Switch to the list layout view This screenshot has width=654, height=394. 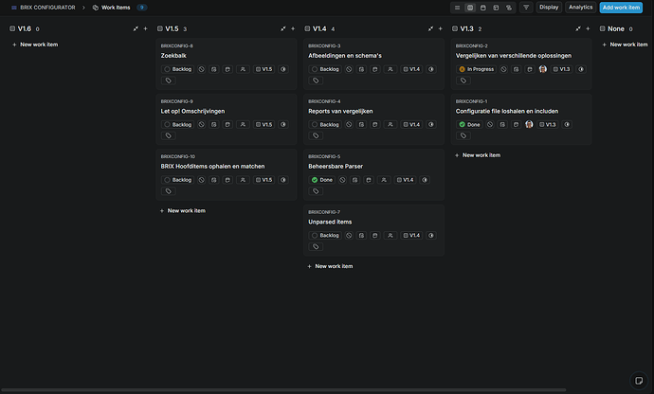(457, 7)
